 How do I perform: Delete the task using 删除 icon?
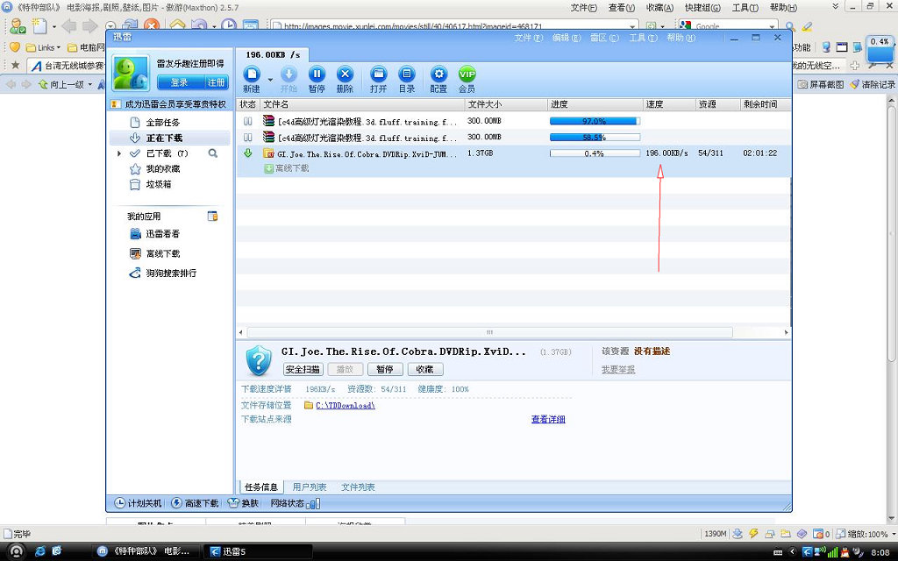(345, 75)
